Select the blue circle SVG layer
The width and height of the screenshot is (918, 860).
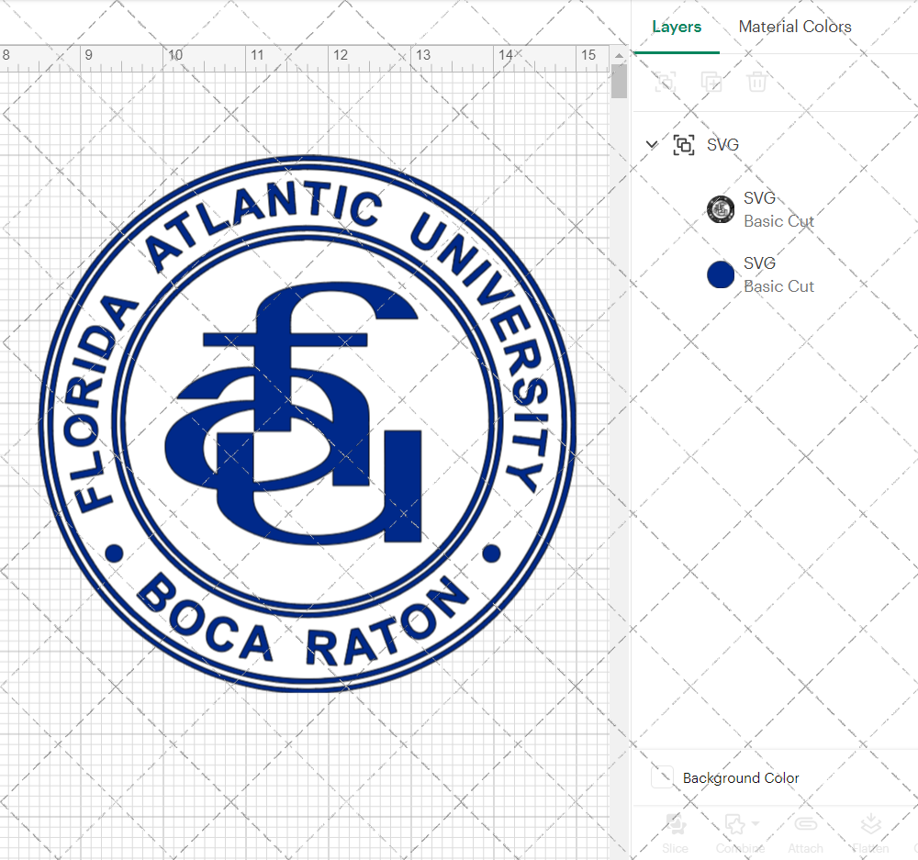[720, 274]
